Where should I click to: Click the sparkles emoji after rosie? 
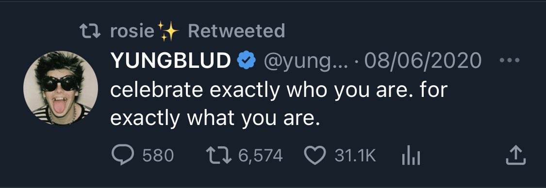pyautogui.click(x=168, y=31)
